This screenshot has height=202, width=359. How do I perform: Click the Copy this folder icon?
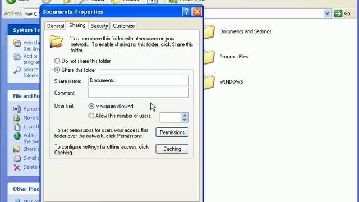click(x=17, y=127)
